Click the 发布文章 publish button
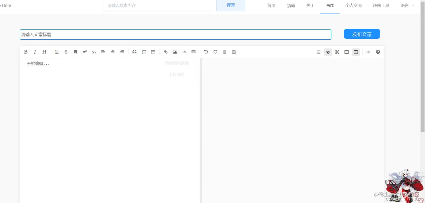Viewport: 425px width, 203px height. 362,34
